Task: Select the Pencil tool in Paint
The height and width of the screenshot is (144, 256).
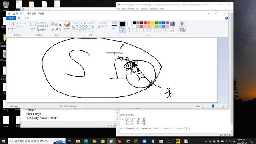Action: click(x=52, y=24)
